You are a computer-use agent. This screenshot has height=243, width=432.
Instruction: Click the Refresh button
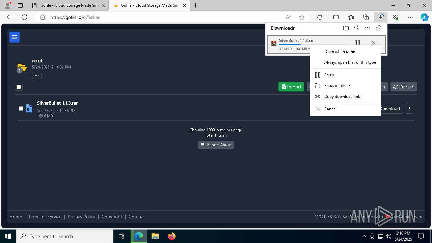(x=404, y=87)
